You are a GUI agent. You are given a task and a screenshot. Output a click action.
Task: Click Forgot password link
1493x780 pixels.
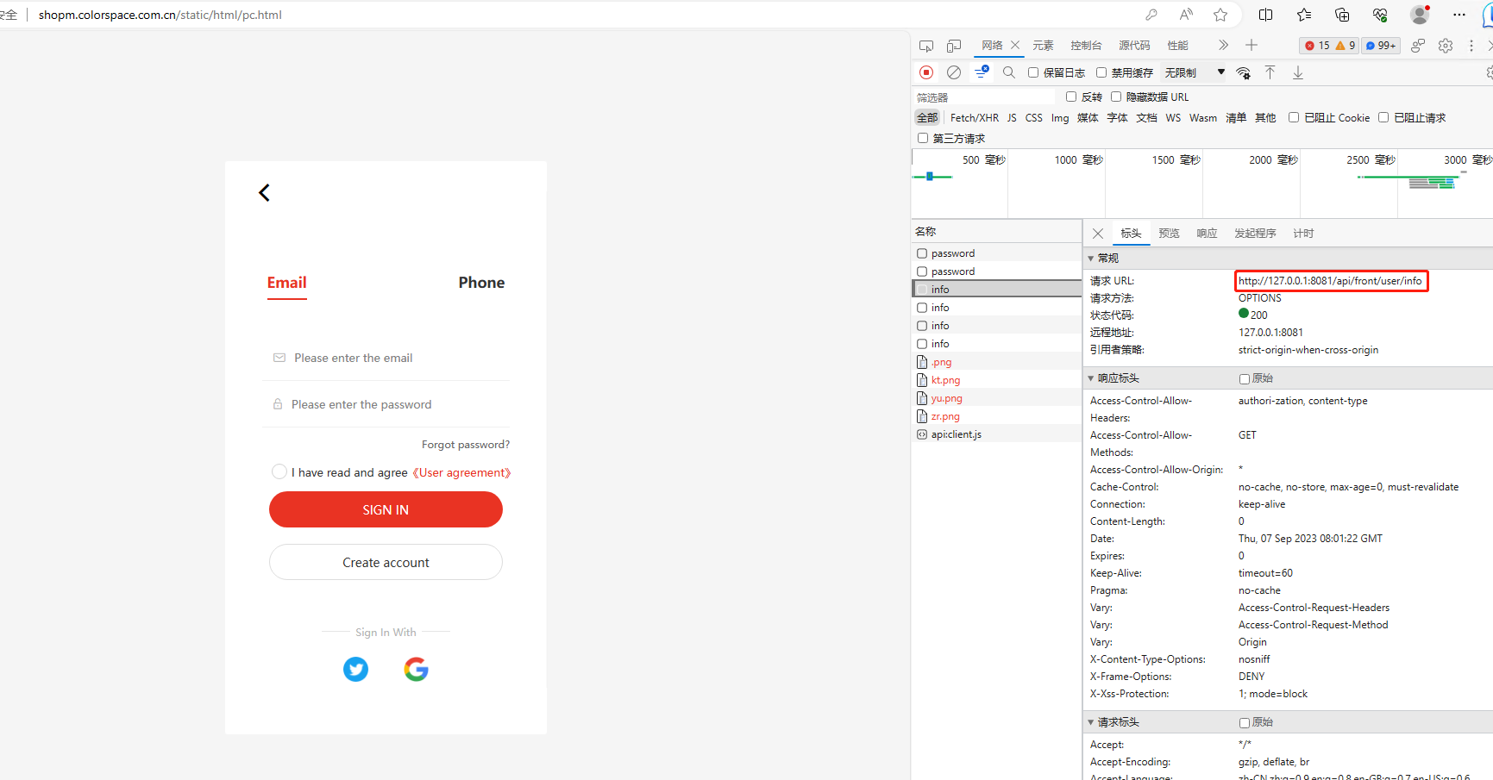tap(466, 445)
